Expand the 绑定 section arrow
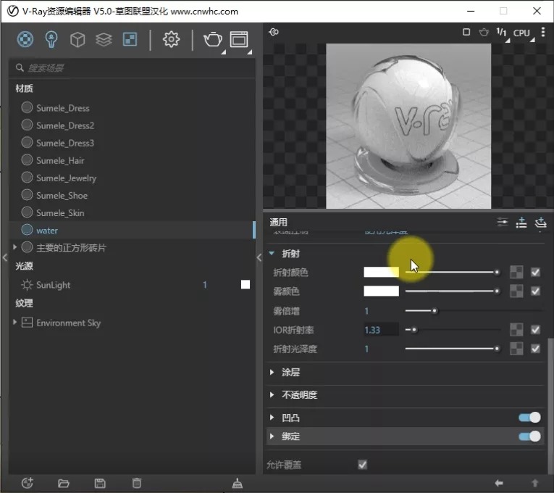This screenshot has width=554, height=493. click(x=272, y=436)
